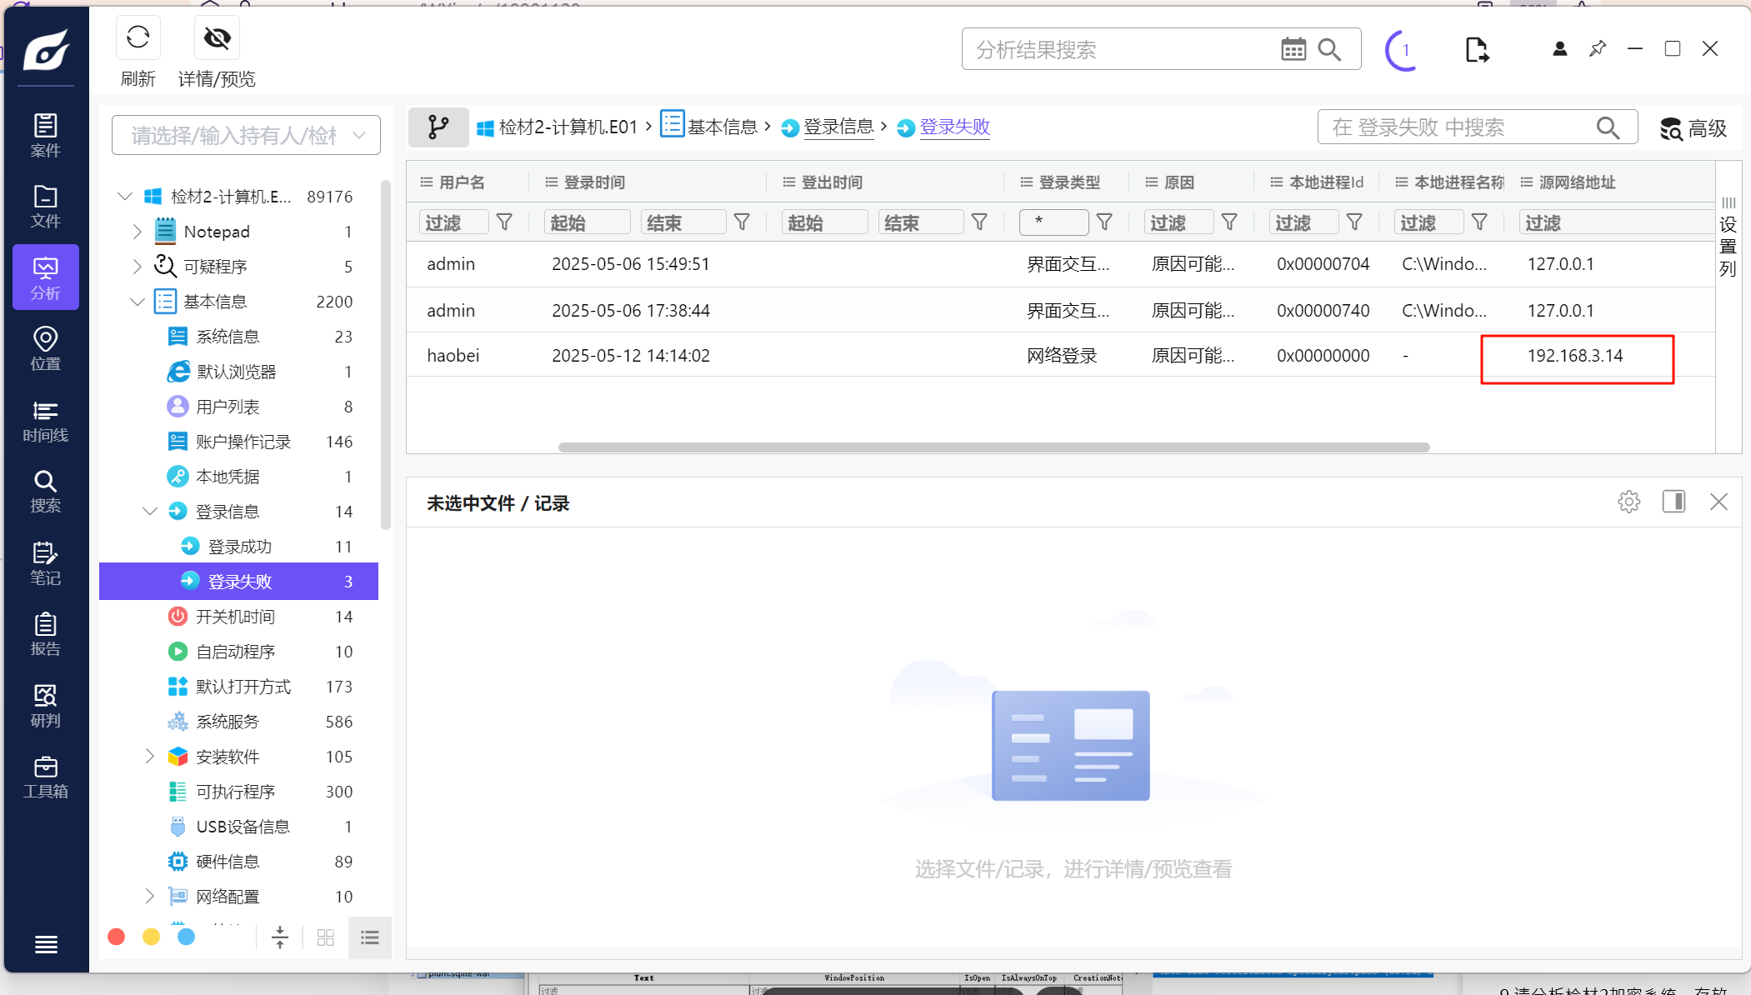Click the 登录信息 breadcrumb link
1751x995 pixels.
[x=838, y=127]
